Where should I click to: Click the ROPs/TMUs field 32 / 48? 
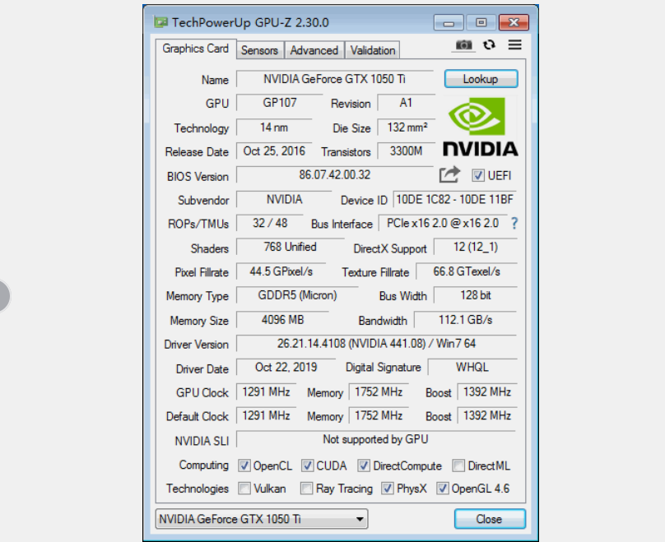[x=270, y=224]
